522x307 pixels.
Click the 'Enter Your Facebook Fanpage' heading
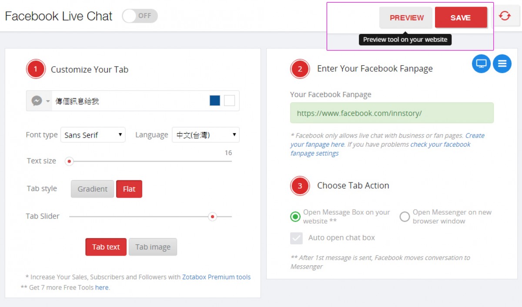(375, 69)
